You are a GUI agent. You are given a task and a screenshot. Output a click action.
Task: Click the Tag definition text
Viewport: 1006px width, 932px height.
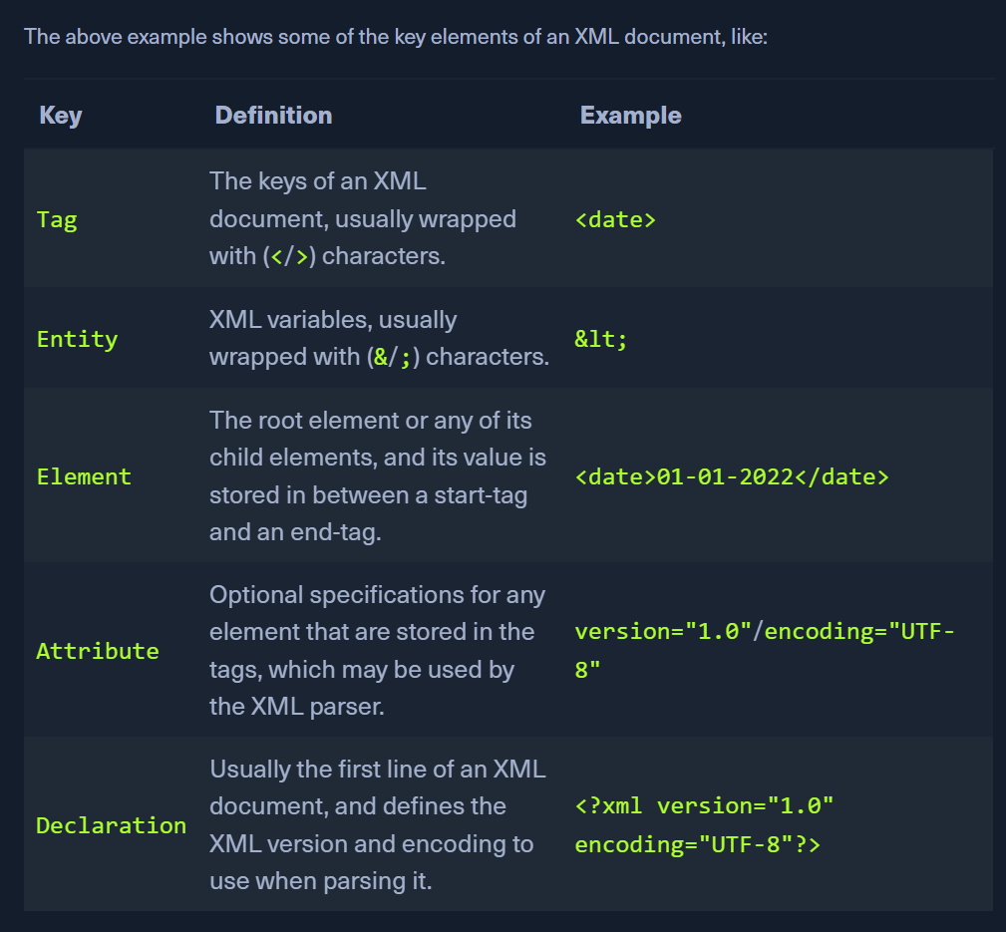point(363,218)
